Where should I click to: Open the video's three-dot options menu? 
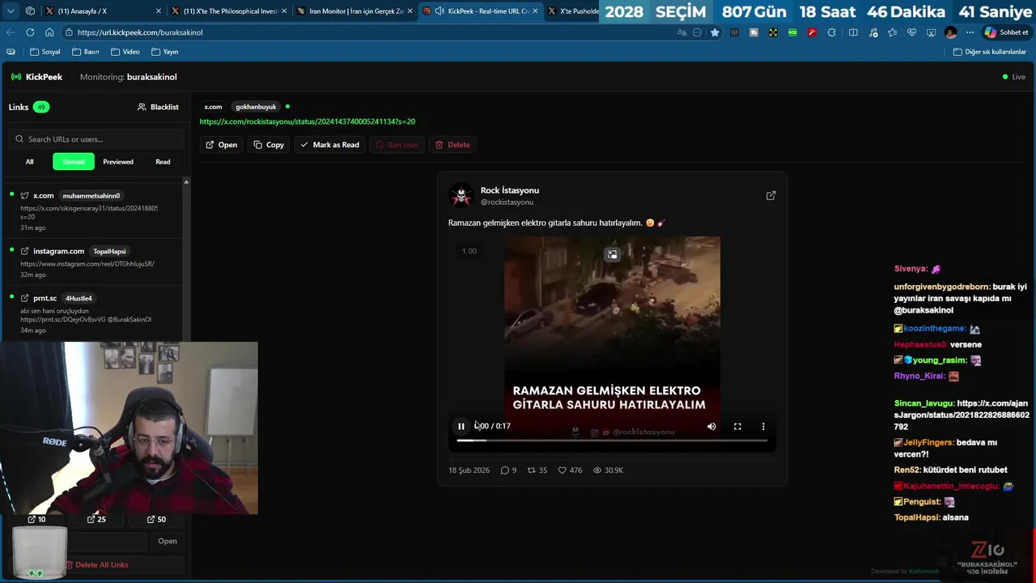(763, 426)
